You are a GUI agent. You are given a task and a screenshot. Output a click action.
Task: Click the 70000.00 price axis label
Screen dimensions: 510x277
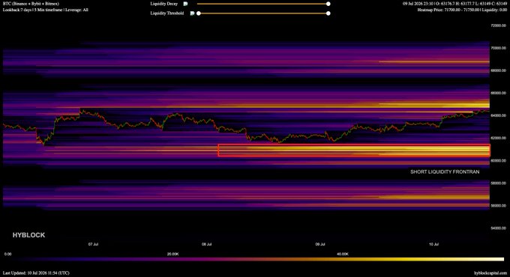pyautogui.click(x=499, y=48)
